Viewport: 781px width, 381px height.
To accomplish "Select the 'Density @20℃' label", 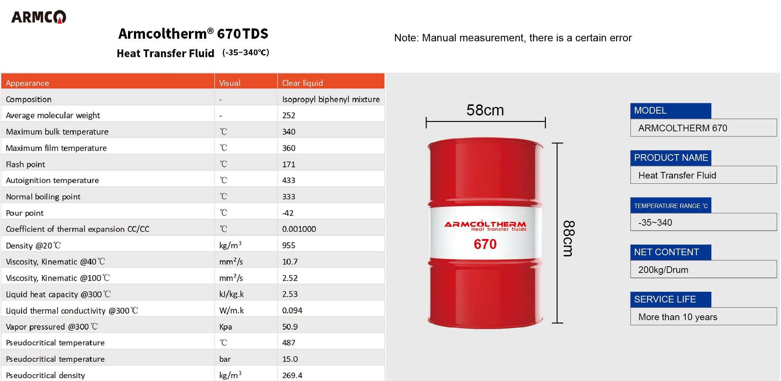I will (x=33, y=245).
